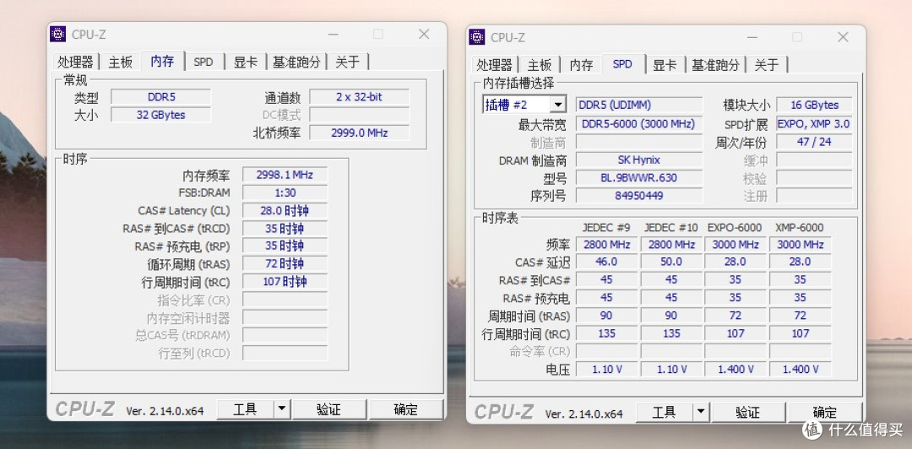The width and height of the screenshot is (912, 449).
Task: Click the SK Hynix DRAM manufacturer field
Action: click(x=639, y=160)
